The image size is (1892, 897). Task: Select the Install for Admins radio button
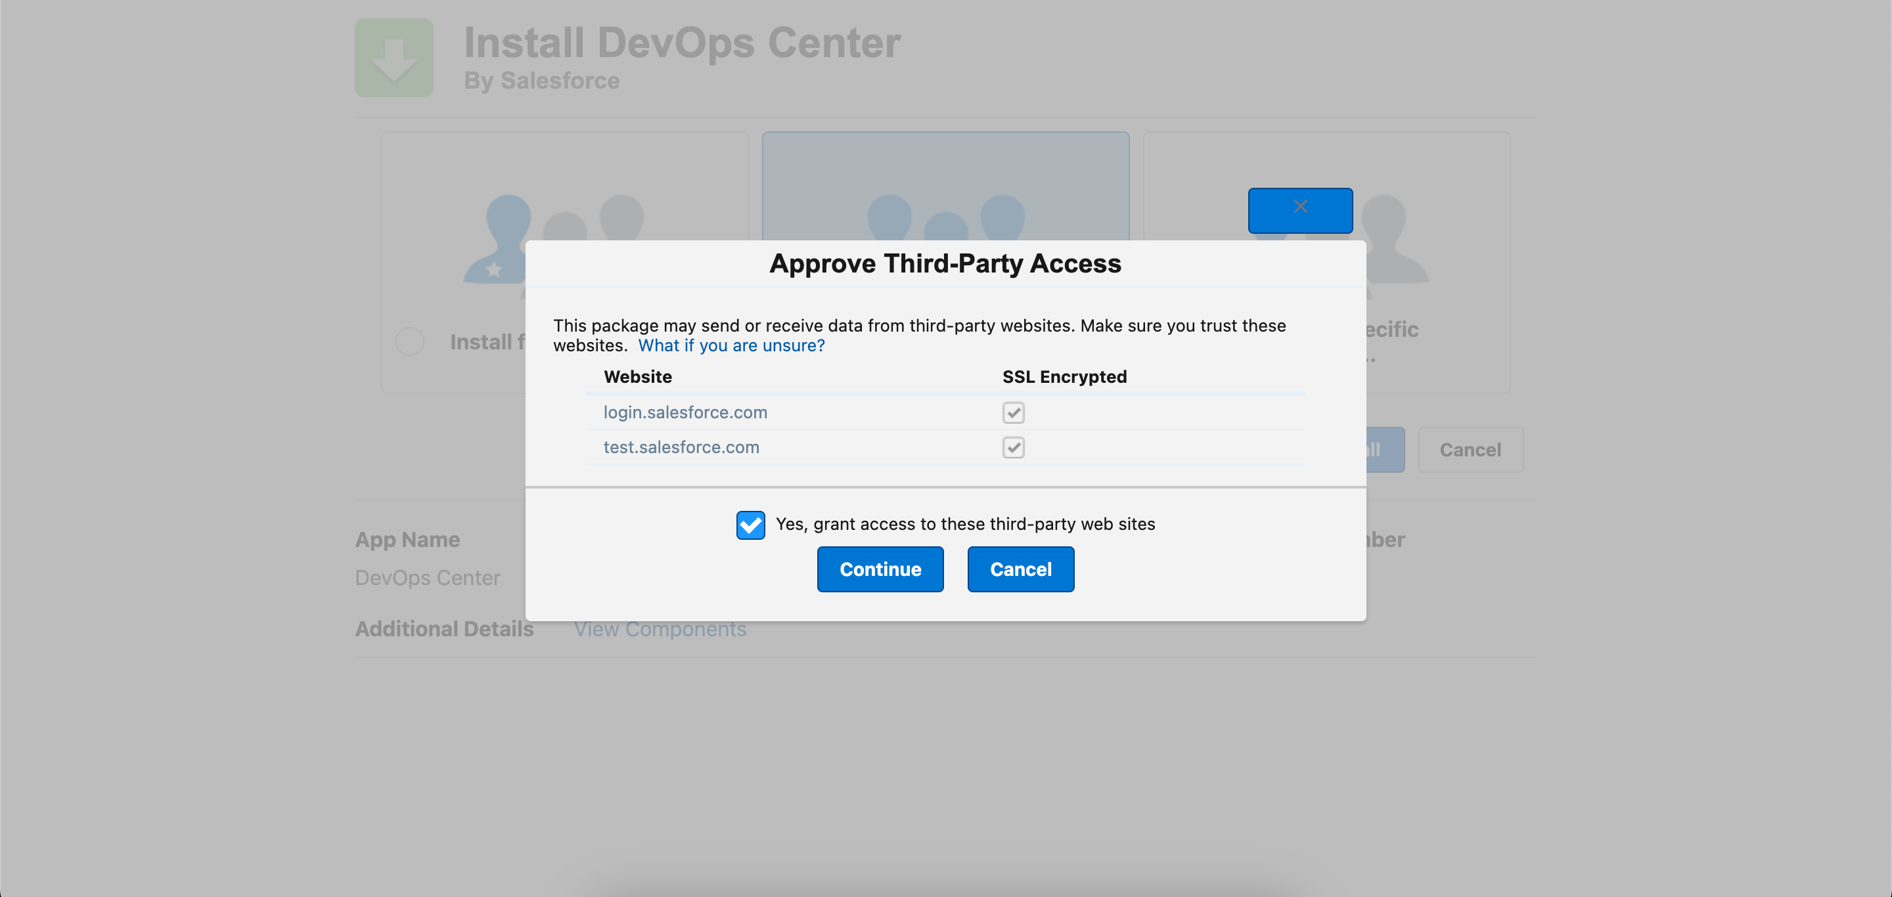tap(410, 341)
